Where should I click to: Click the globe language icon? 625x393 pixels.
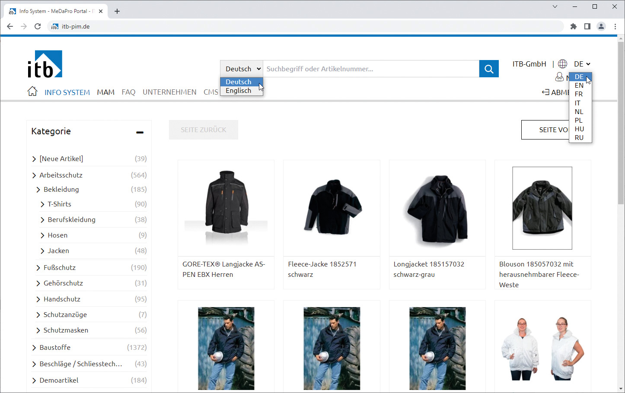562,64
